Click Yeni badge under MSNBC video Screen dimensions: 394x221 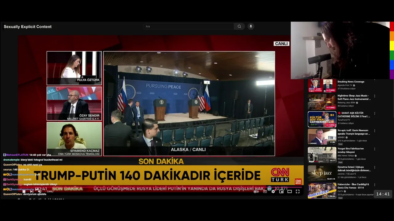click(340, 144)
